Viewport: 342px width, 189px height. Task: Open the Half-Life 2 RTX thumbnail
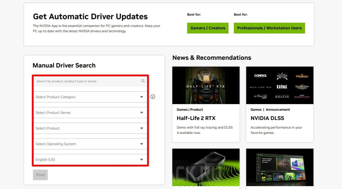[x=206, y=85]
